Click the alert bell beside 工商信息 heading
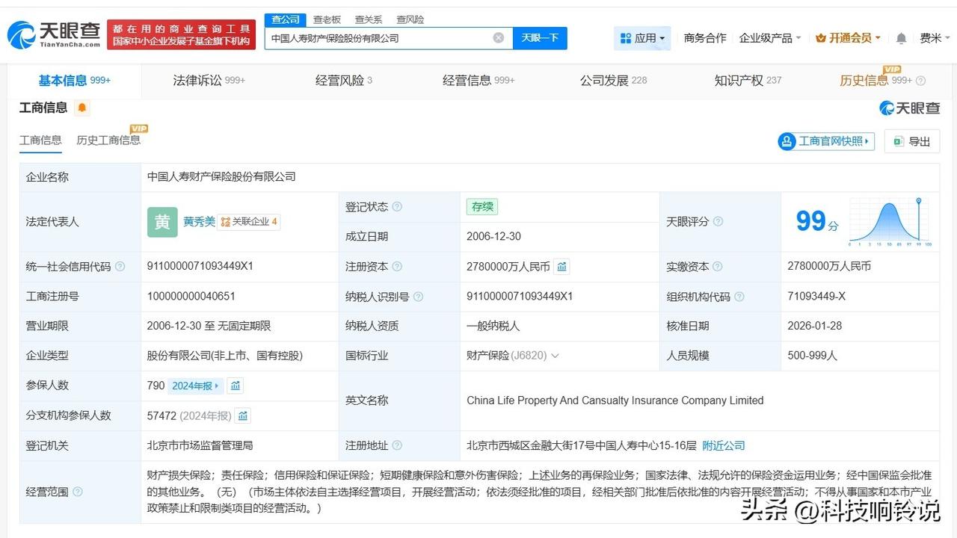The image size is (957, 538). click(82, 108)
